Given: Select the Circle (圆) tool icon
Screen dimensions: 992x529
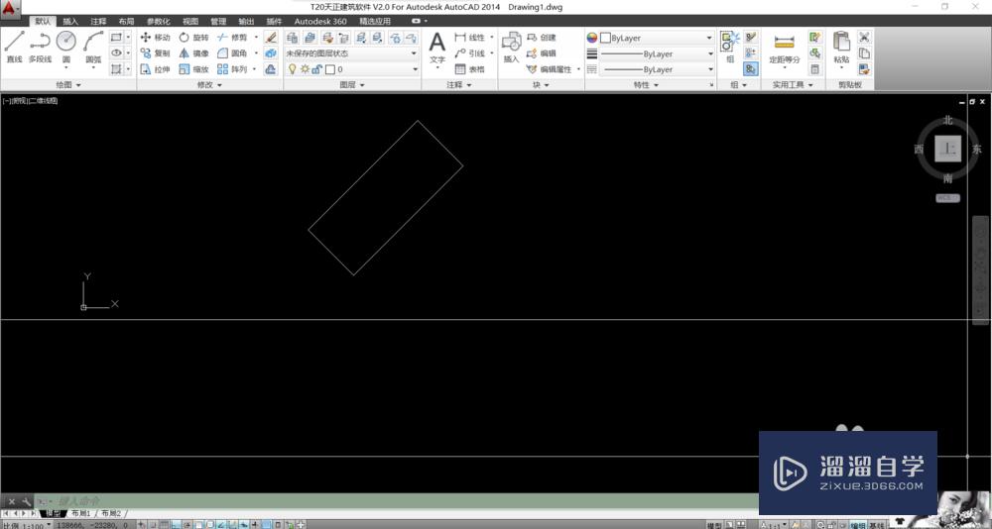Looking at the screenshot, I should point(65,41).
